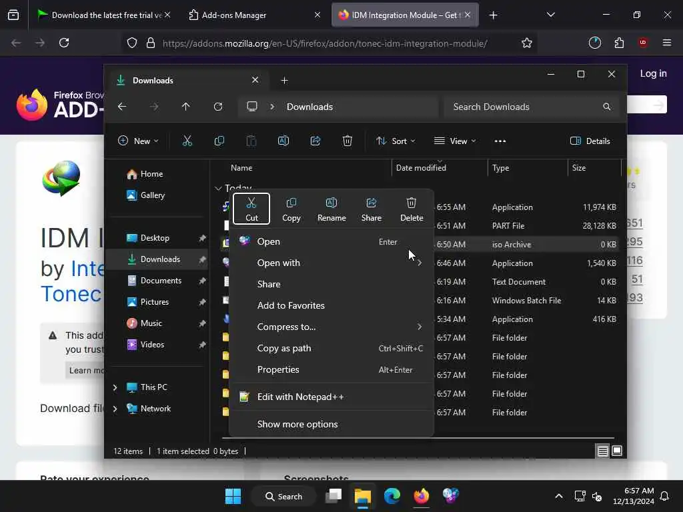Close the Downloads Explorer tab
683x512 pixels.
pos(255,80)
